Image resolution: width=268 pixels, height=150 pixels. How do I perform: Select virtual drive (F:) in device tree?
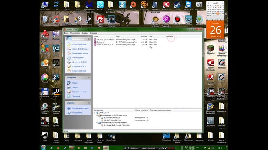[112, 117]
